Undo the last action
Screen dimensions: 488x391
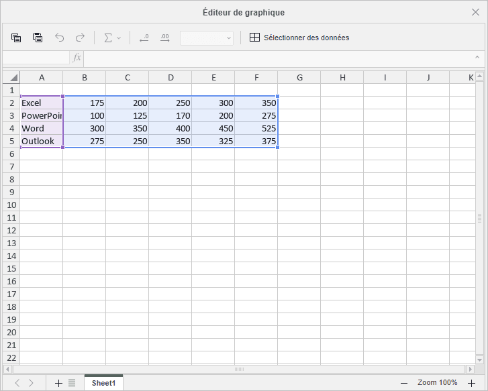pos(59,38)
